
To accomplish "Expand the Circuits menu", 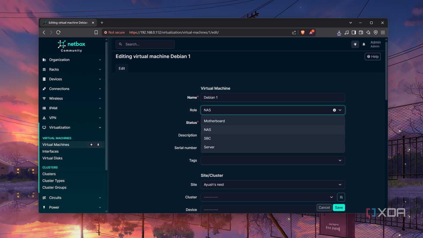I will [x=72, y=198].
